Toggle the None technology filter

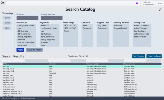(x=7, y=28)
